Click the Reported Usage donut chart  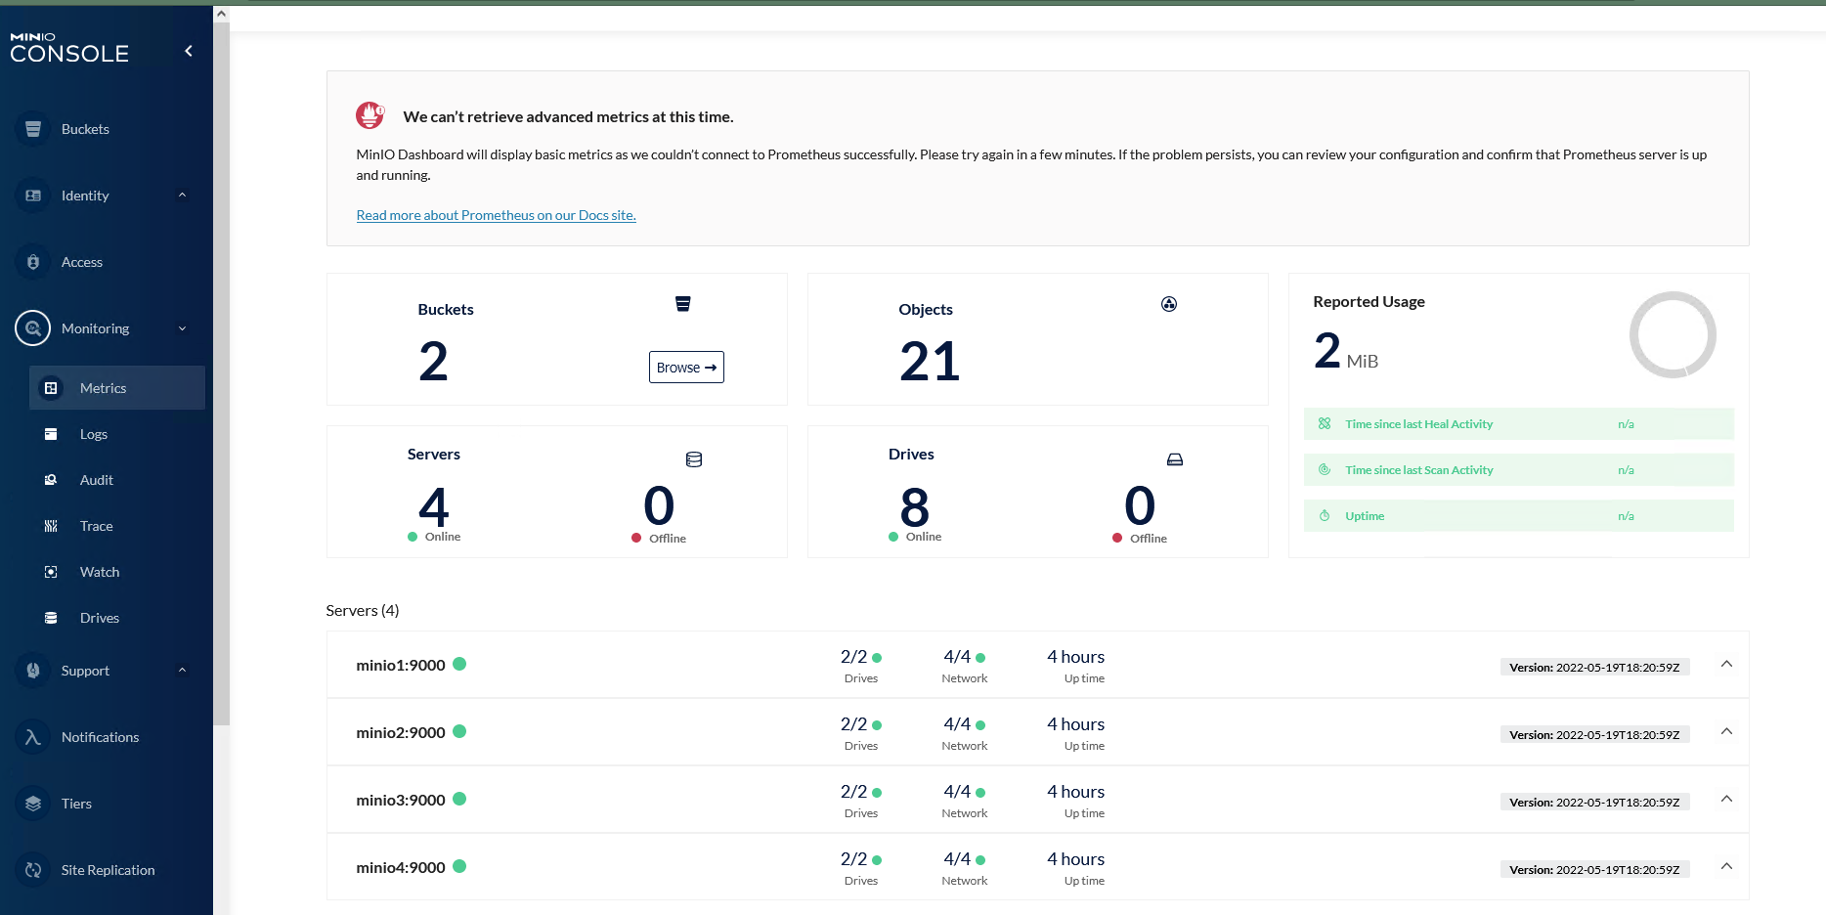click(1673, 334)
